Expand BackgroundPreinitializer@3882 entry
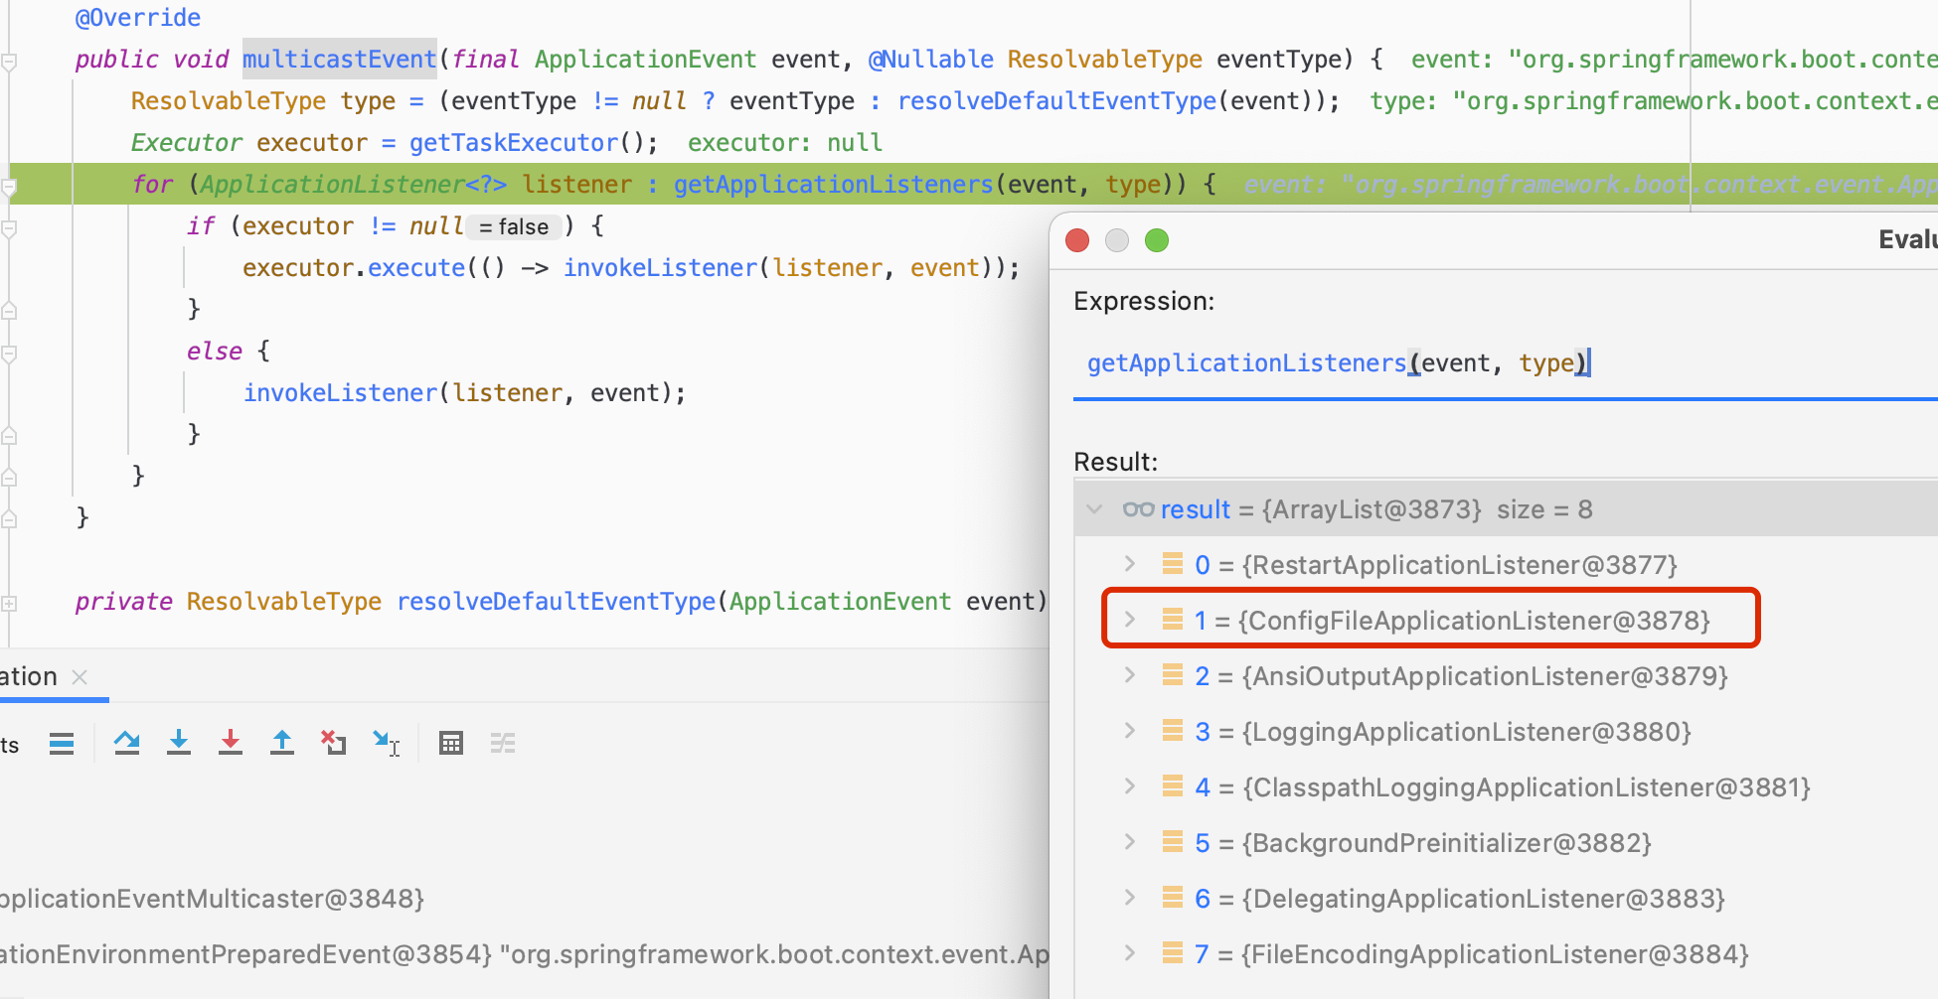This screenshot has height=999, width=1938. click(x=1130, y=842)
